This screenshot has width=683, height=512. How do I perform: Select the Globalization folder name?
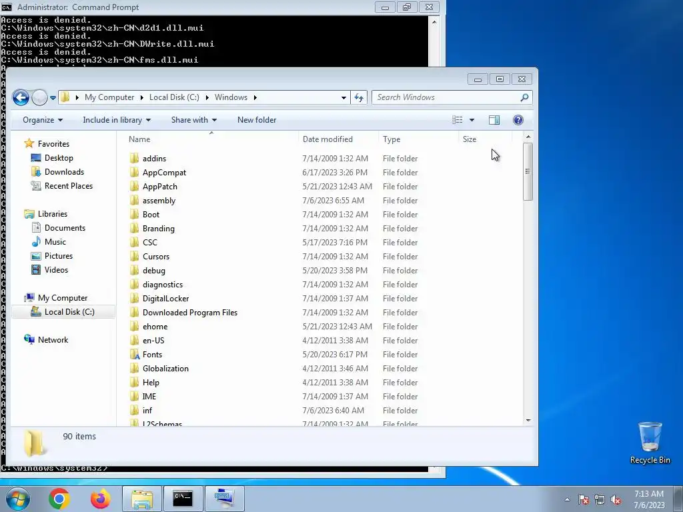point(165,368)
